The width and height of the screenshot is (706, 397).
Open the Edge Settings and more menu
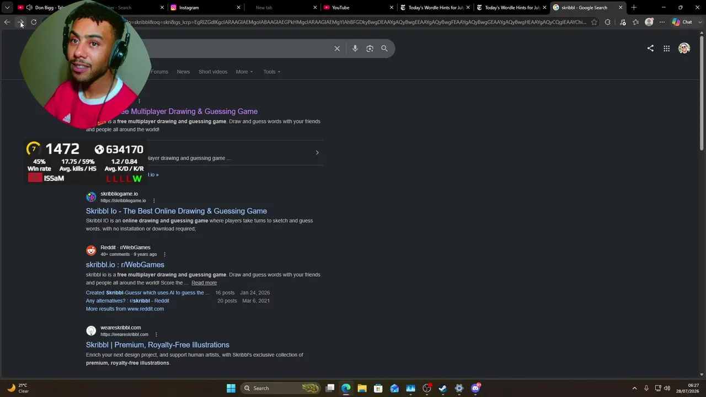[x=662, y=22]
